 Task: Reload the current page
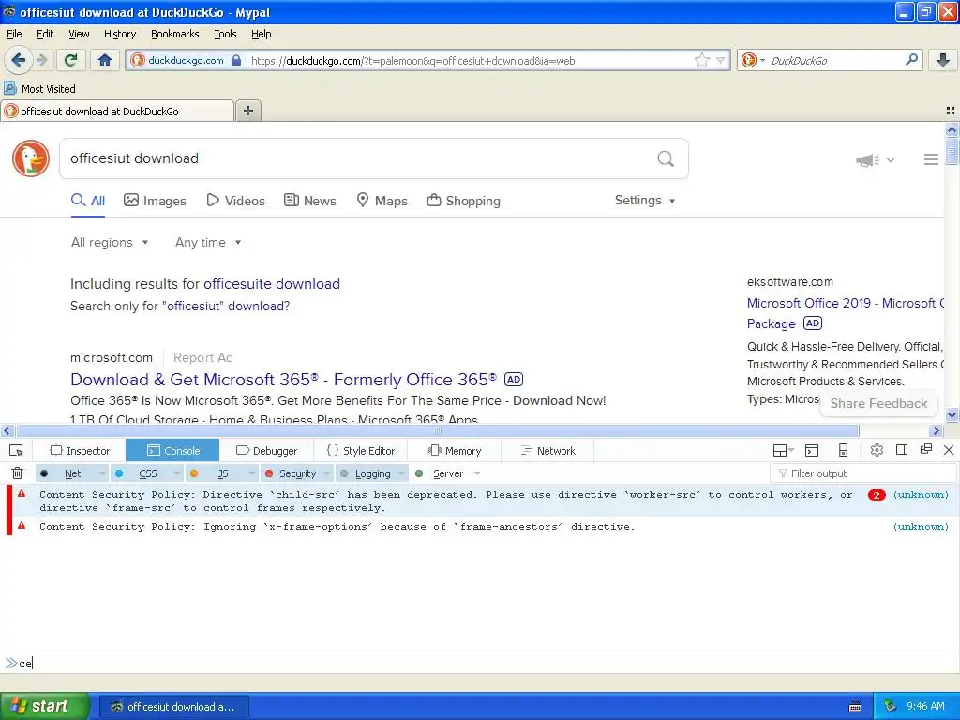pos(70,60)
